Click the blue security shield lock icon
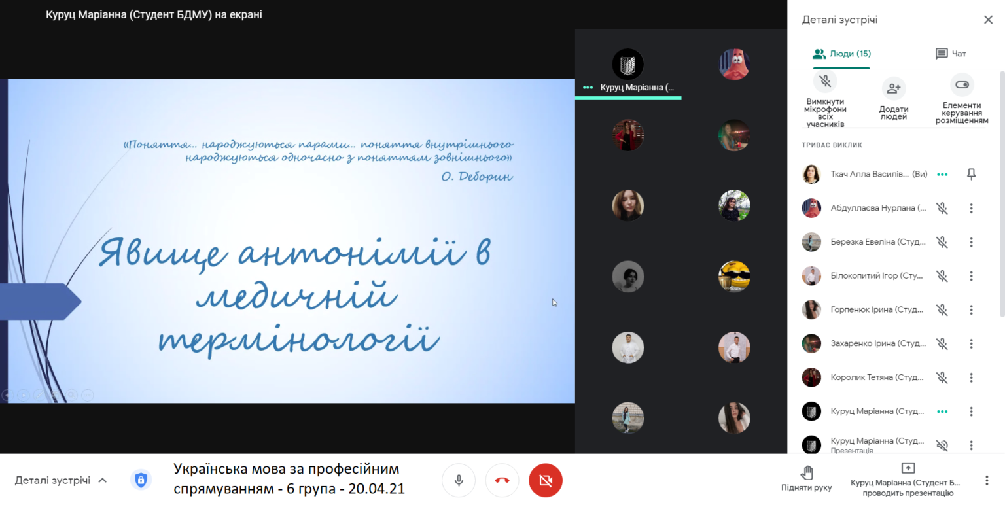 (141, 480)
